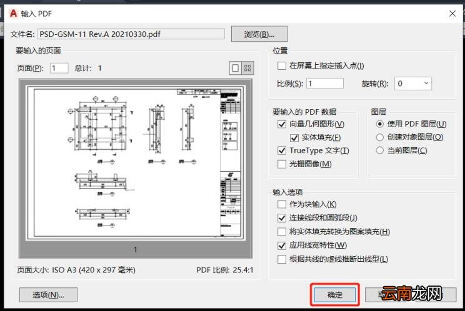
Task: Click the 浏览(B)... browse button
Action: pos(259,34)
